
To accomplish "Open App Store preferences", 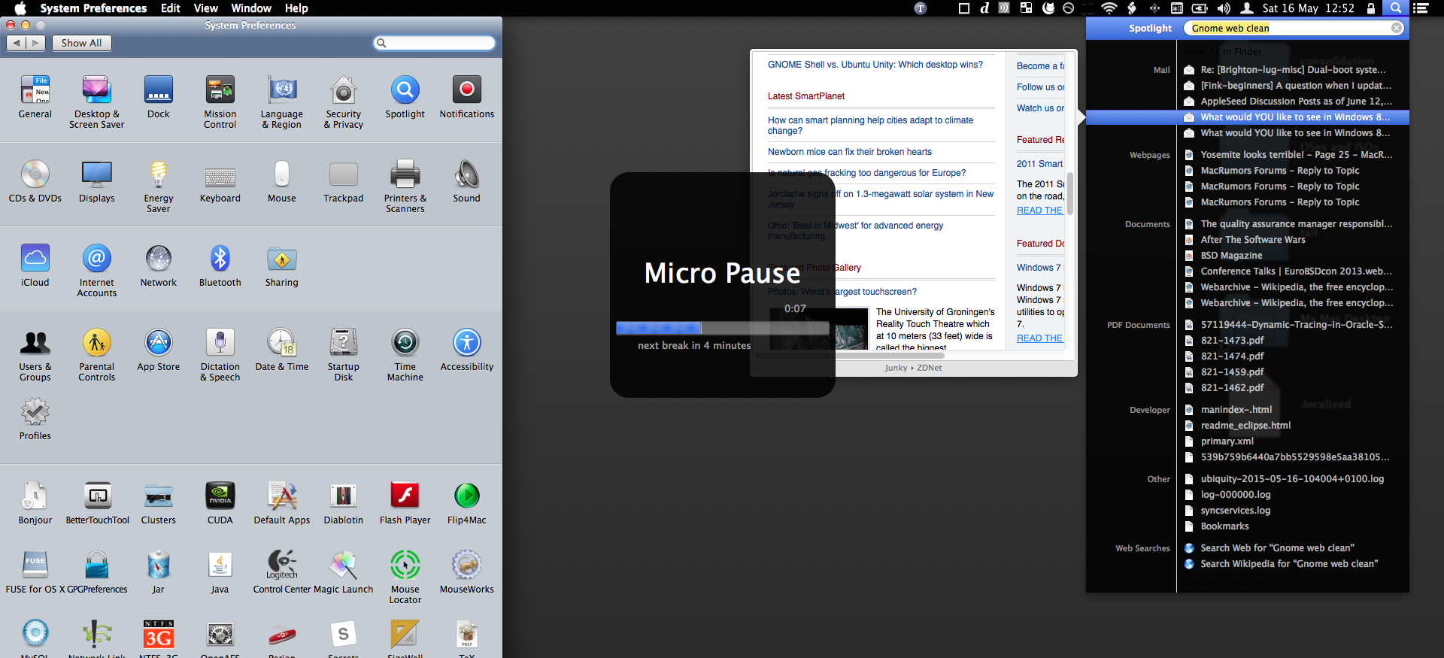I will tap(159, 350).
